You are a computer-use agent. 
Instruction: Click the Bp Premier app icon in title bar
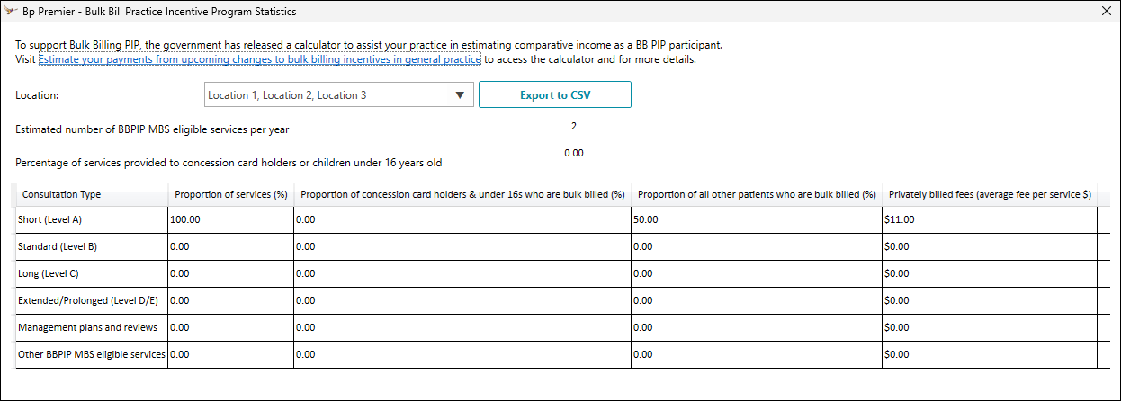tap(12, 12)
